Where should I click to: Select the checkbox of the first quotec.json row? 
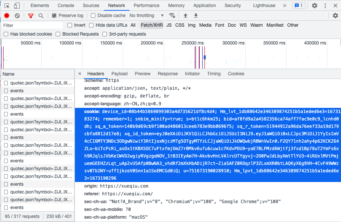pos(6,83)
